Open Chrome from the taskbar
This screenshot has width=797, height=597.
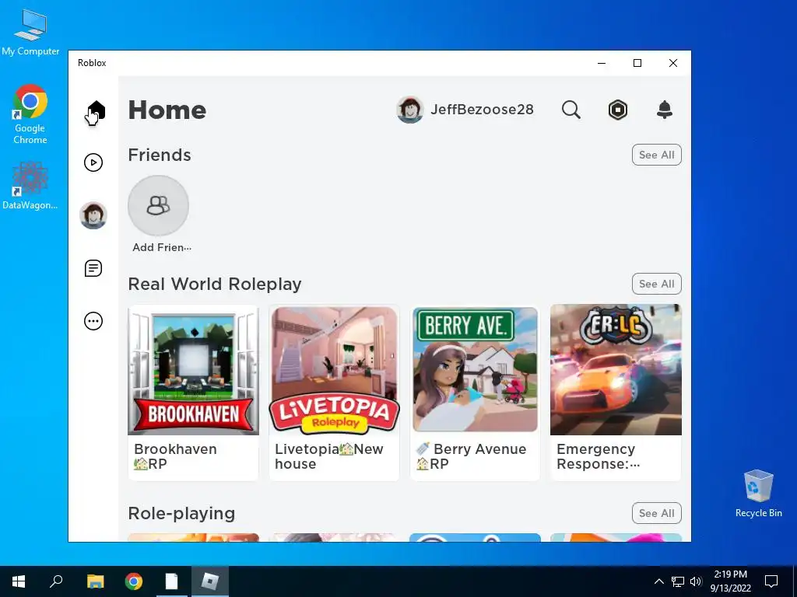pyautogui.click(x=134, y=581)
